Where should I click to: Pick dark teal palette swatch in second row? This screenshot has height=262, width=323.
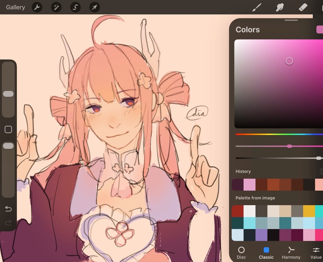click(x=238, y=223)
